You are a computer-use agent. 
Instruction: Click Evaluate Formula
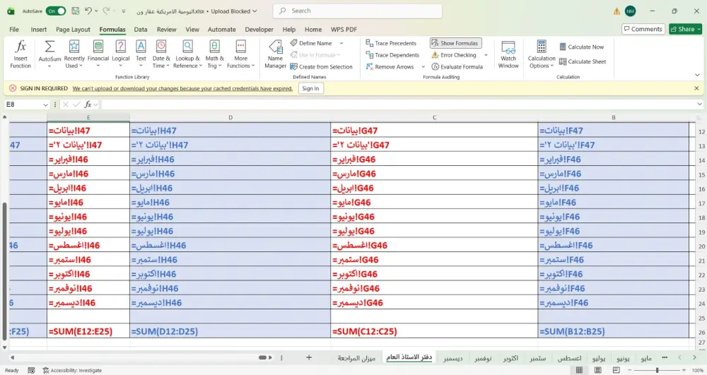coord(457,66)
